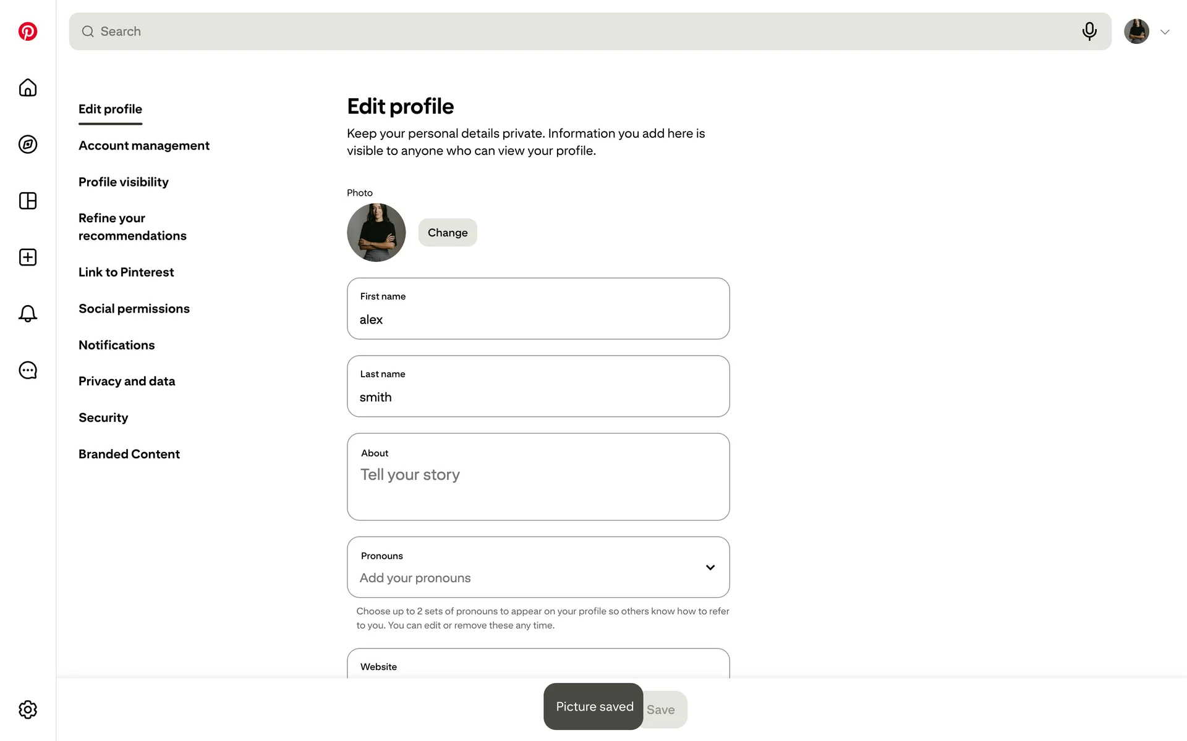Go to Home feed icon
This screenshot has width=1187, height=741.
[x=28, y=88]
